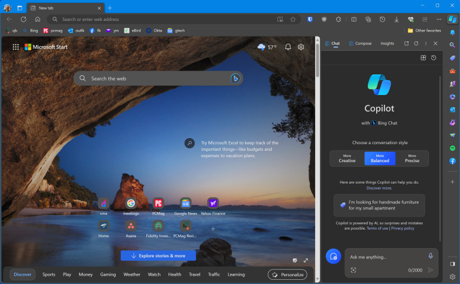Add a screenshot icon in Copilot input
This screenshot has height=284, width=460.
click(x=353, y=270)
